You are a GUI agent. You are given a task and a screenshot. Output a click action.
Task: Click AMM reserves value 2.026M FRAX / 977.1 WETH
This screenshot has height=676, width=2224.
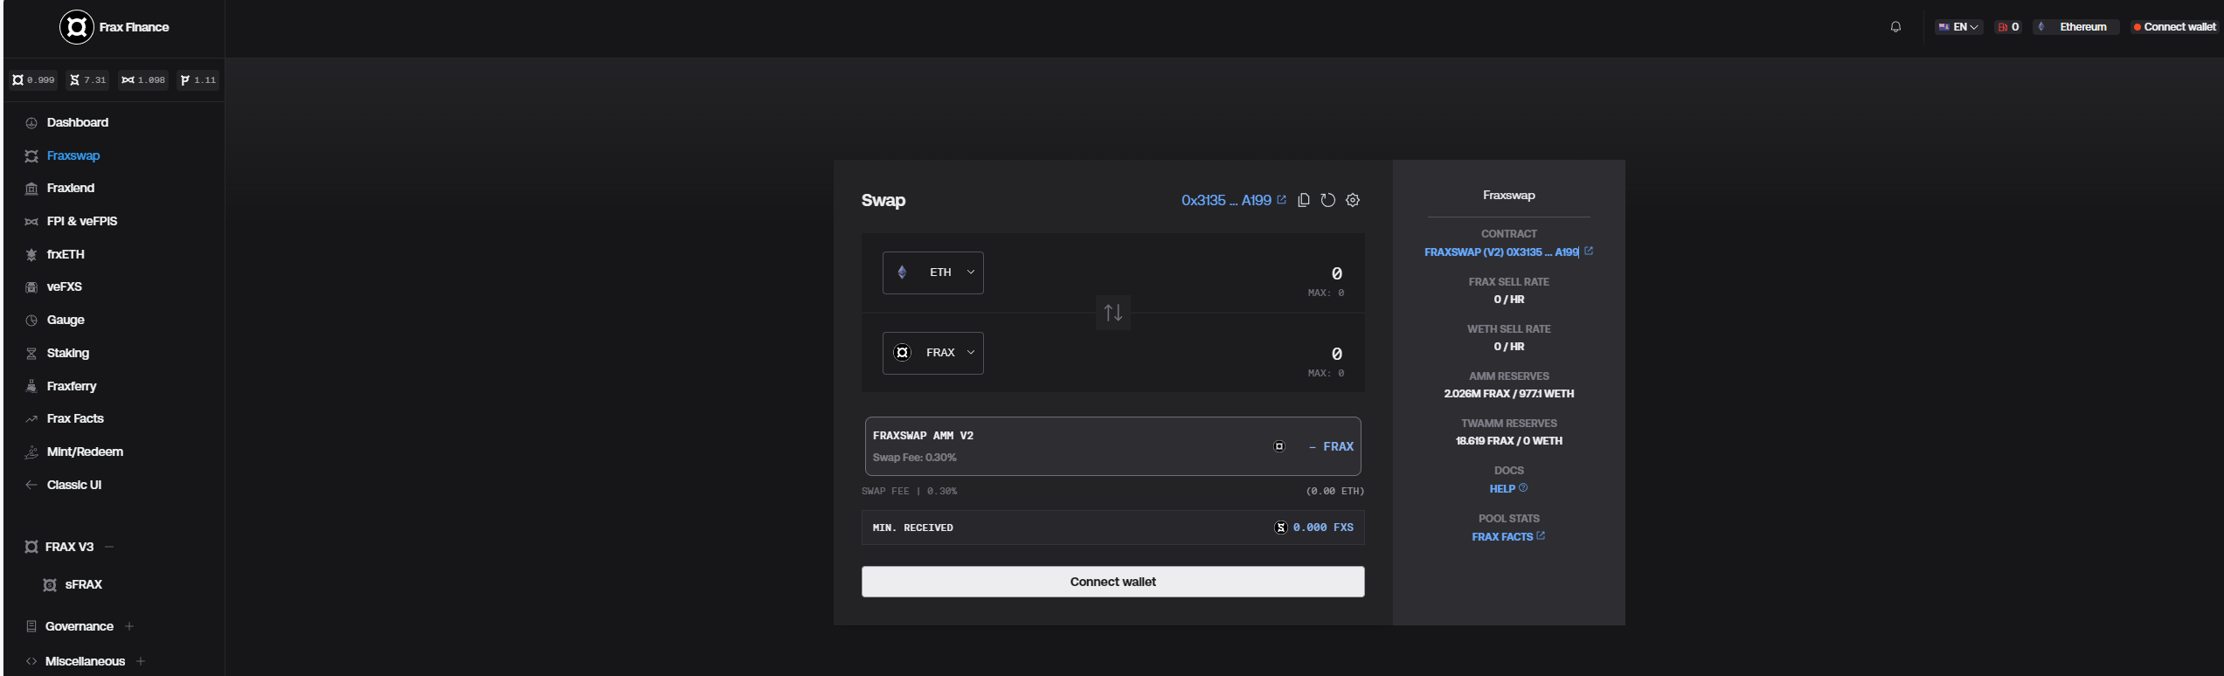click(x=1509, y=394)
